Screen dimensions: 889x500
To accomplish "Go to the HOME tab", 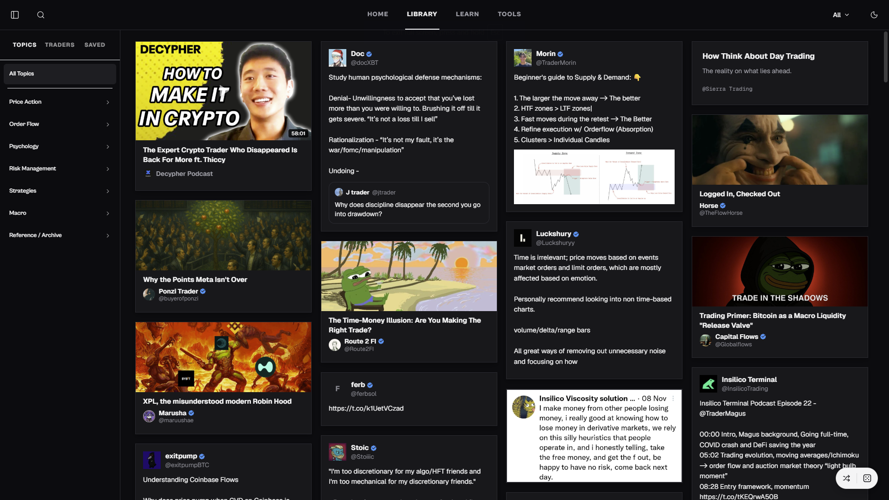I will [x=377, y=14].
